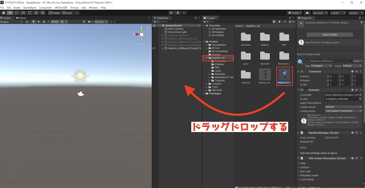The image size is (365, 188).
Task: Toggle 2D scene view mode
Action: (27, 22)
